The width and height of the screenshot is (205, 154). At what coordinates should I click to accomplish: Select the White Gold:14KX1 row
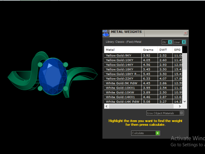pos(143,97)
